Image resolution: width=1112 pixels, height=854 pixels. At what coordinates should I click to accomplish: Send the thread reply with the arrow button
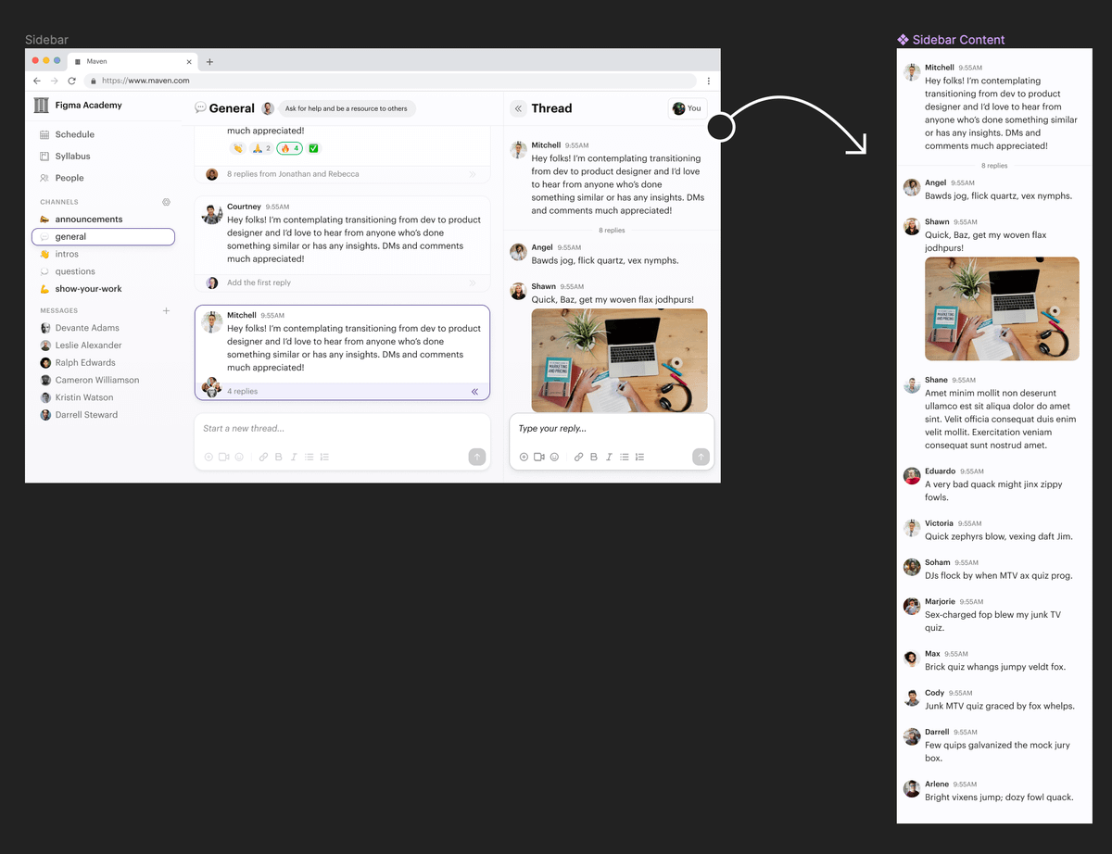(701, 457)
